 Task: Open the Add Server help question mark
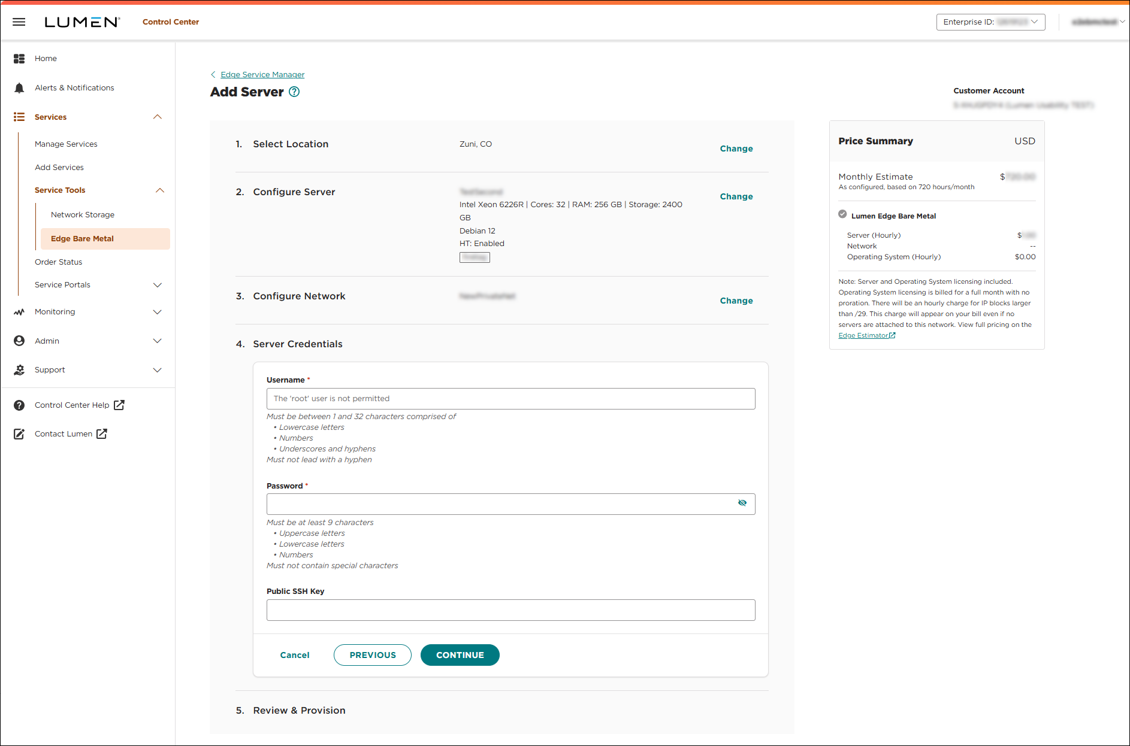point(294,92)
